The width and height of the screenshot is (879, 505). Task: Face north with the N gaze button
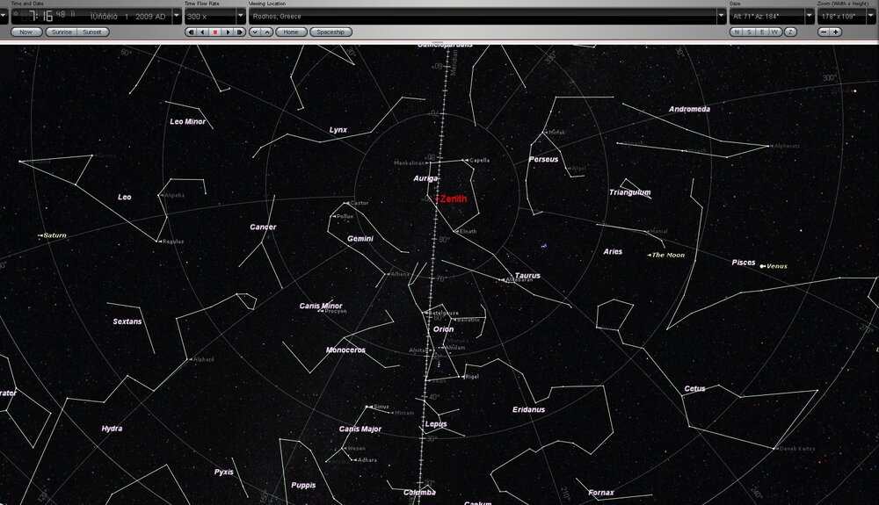click(x=736, y=32)
